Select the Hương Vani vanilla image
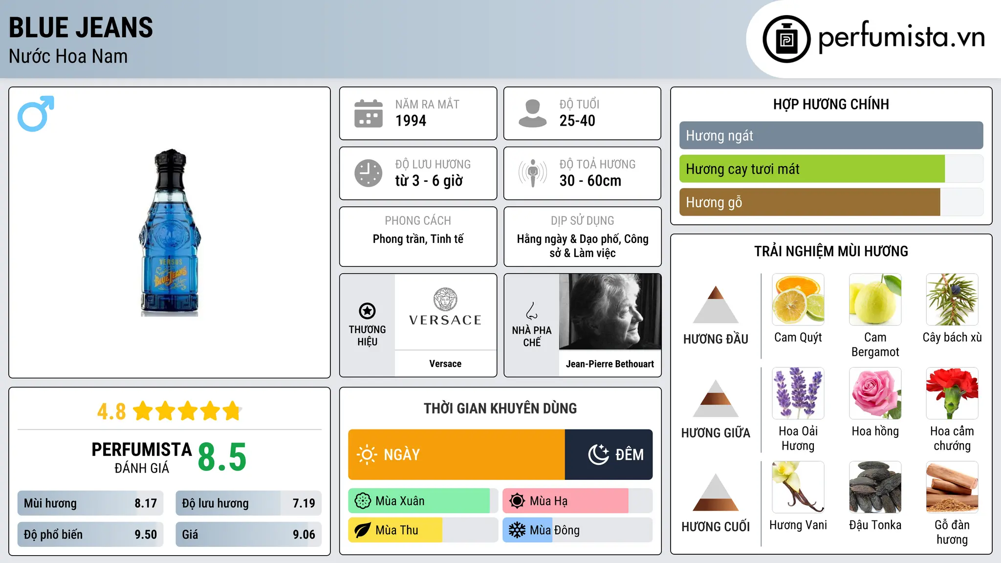Screen dimensions: 1001x563 click(798, 487)
